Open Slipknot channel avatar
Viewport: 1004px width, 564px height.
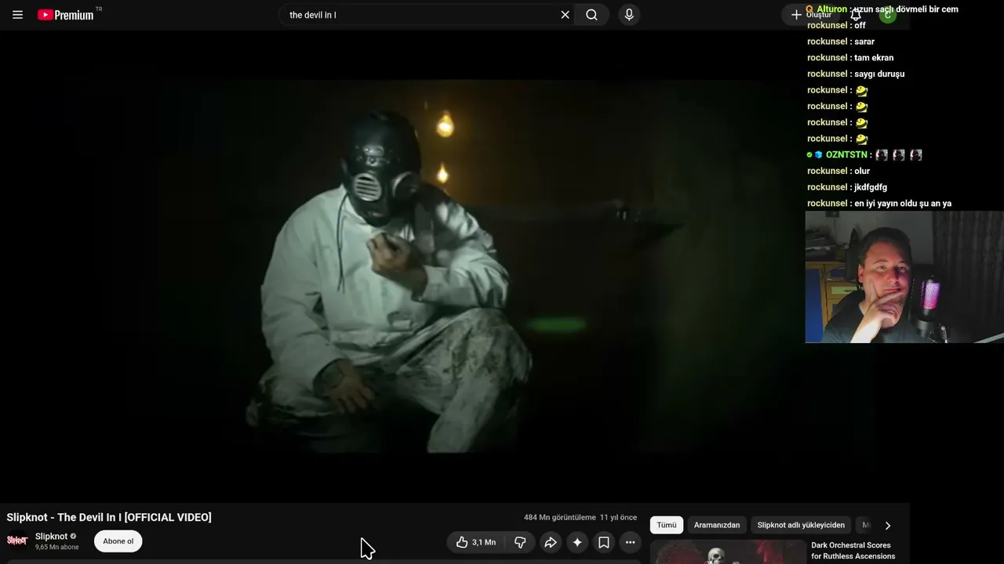coord(17,540)
